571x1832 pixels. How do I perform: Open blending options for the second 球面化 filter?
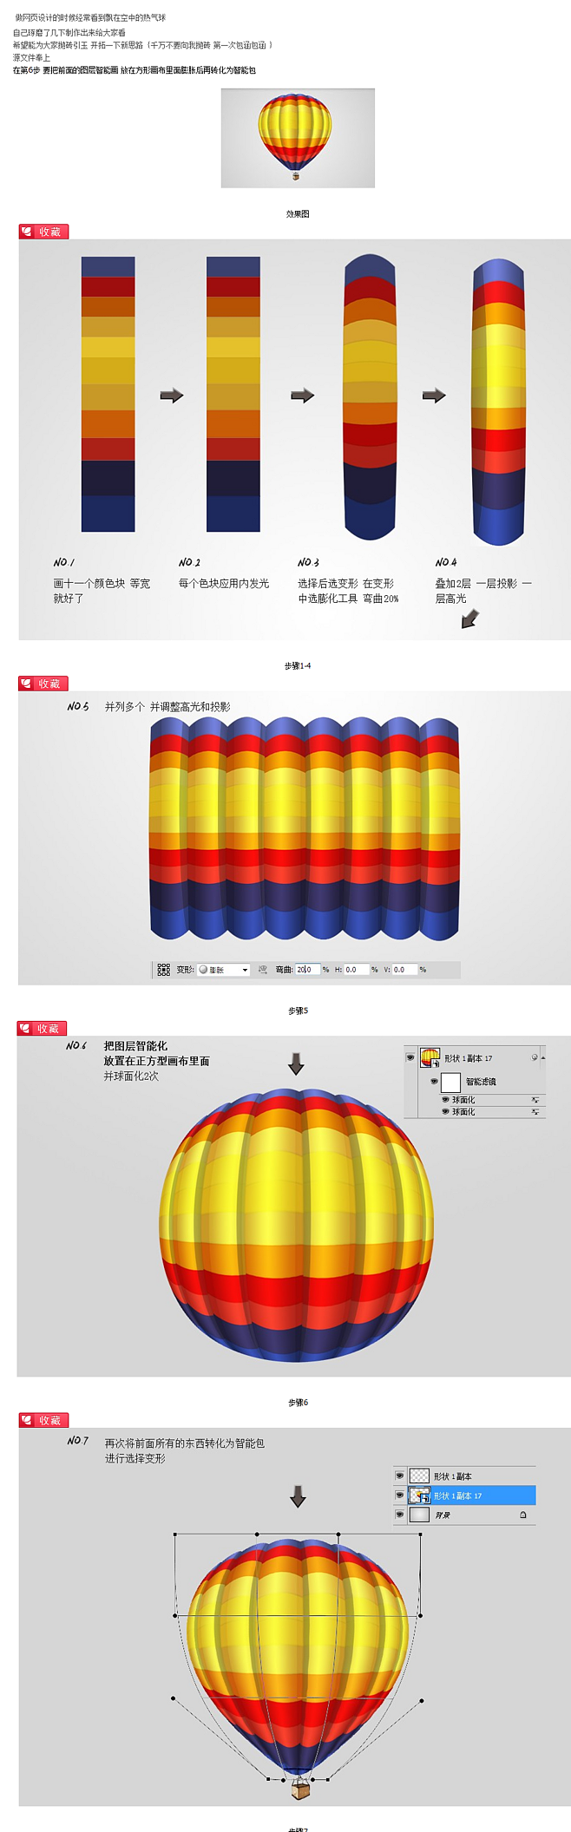tap(535, 1111)
